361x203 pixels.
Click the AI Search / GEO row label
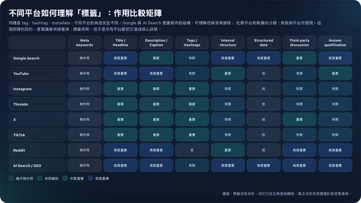[x=37, y=165]
